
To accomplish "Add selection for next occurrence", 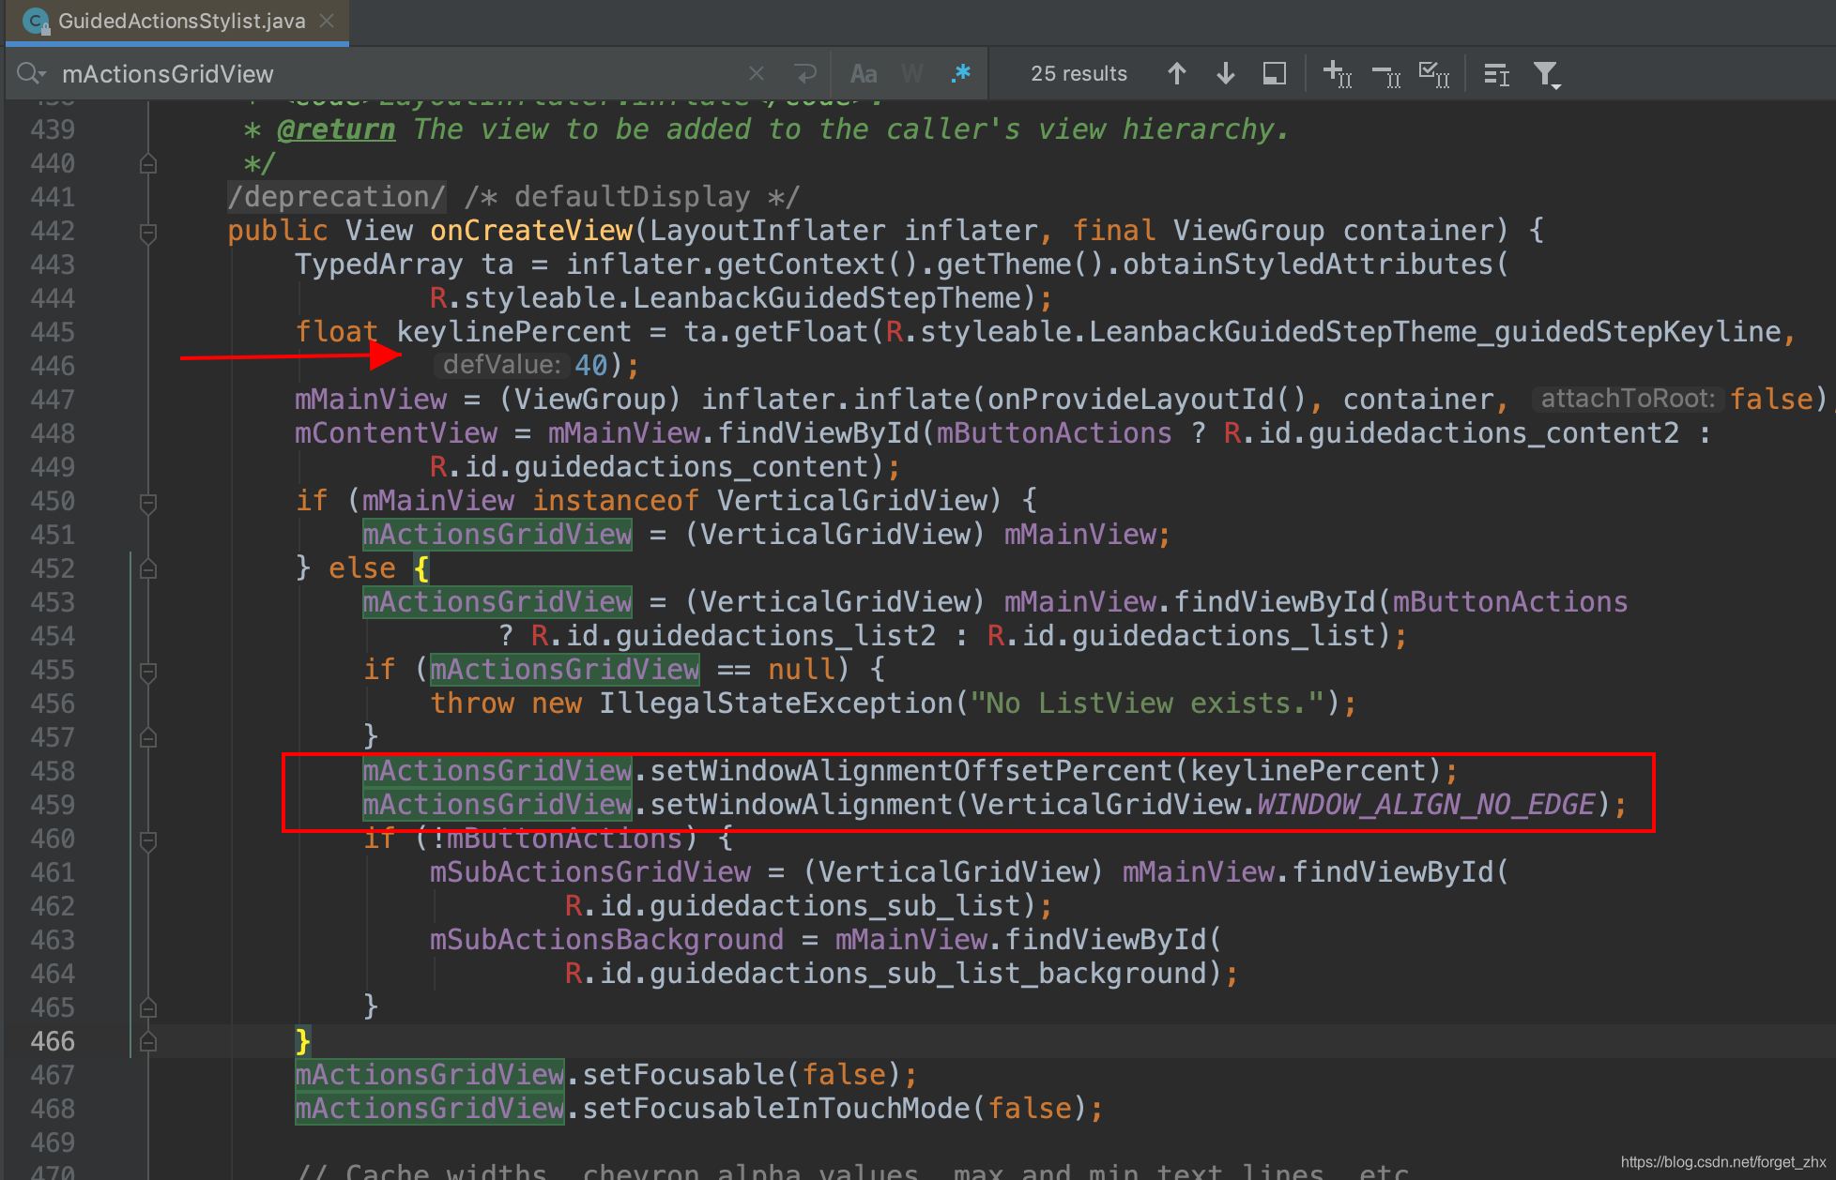I will point(1337,73).
